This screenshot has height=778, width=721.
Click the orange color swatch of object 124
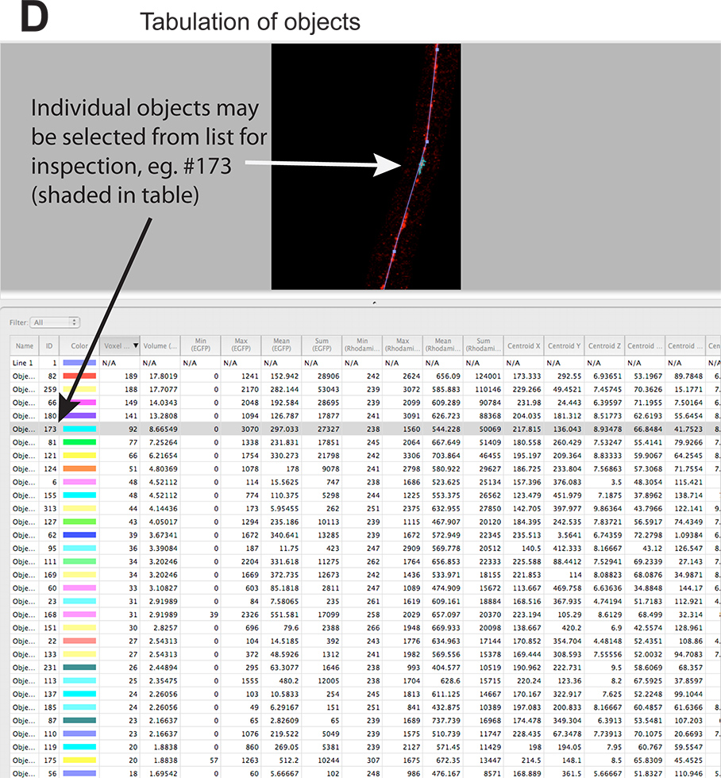pos(79,469)
